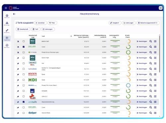The image size is (166, 123).
Task: Click the HDI company logo
Action: pos(33,80)
